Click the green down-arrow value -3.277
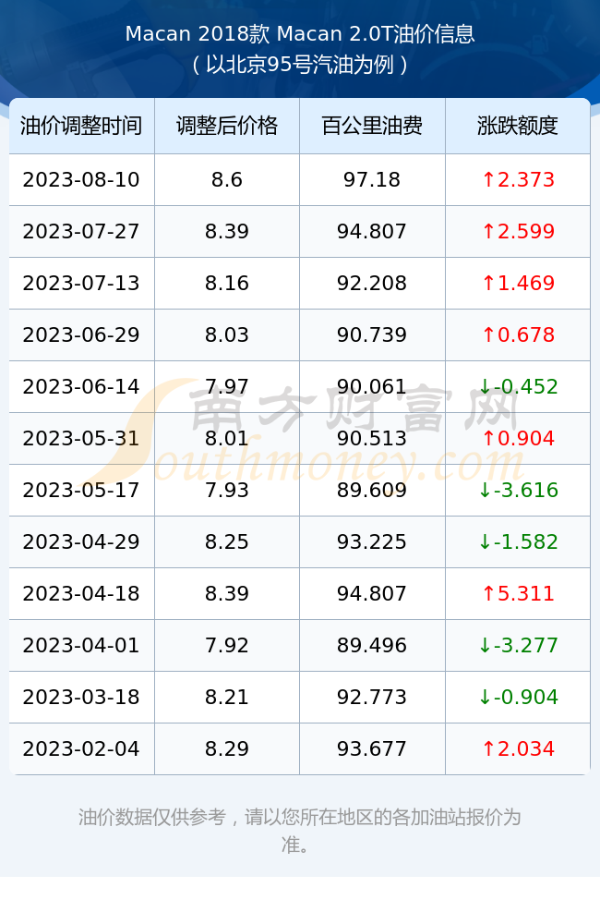The image size is (600, 924). click(518, 645)
